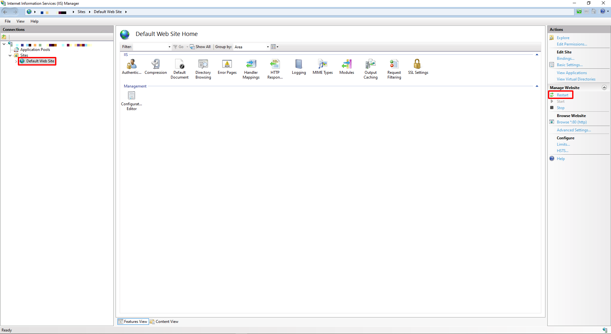Select Application Pools tree node

35,50
